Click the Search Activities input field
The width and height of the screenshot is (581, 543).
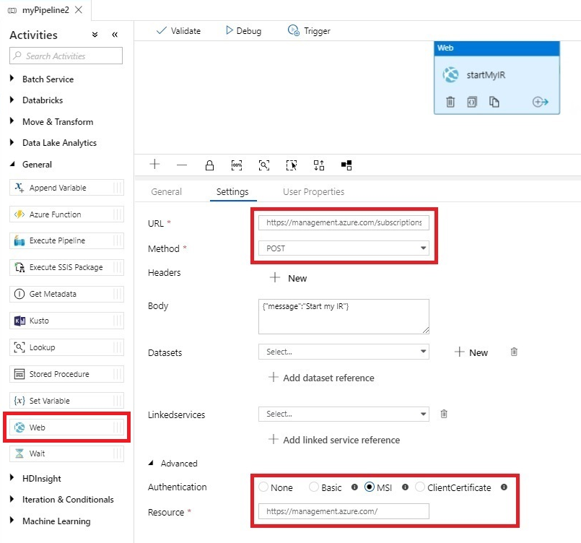pyautogui.click(x=65, y=56)
